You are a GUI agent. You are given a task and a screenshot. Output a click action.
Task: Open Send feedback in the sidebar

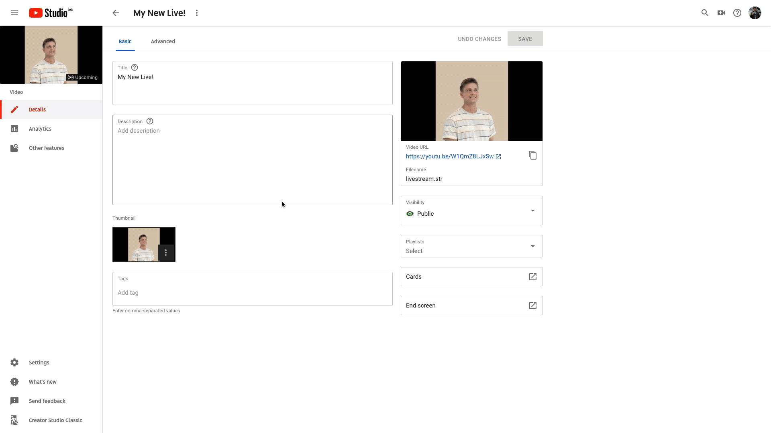[x=51, y=401]
